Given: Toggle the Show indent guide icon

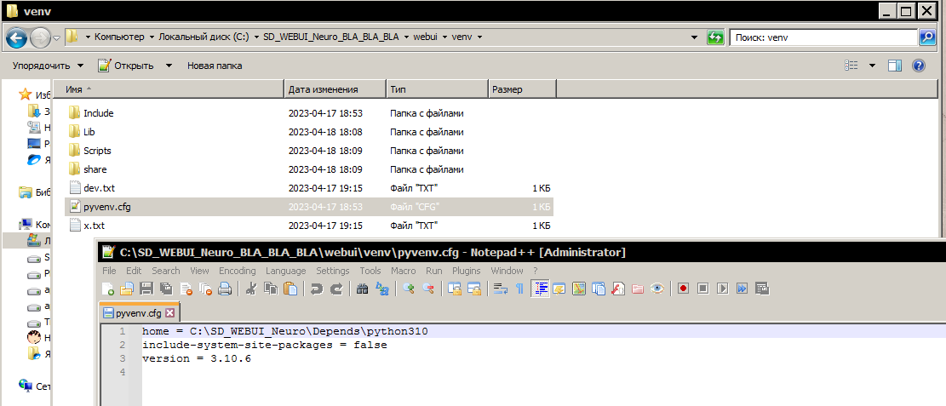Looking at the screenshot, I should [x=540, y=289].
